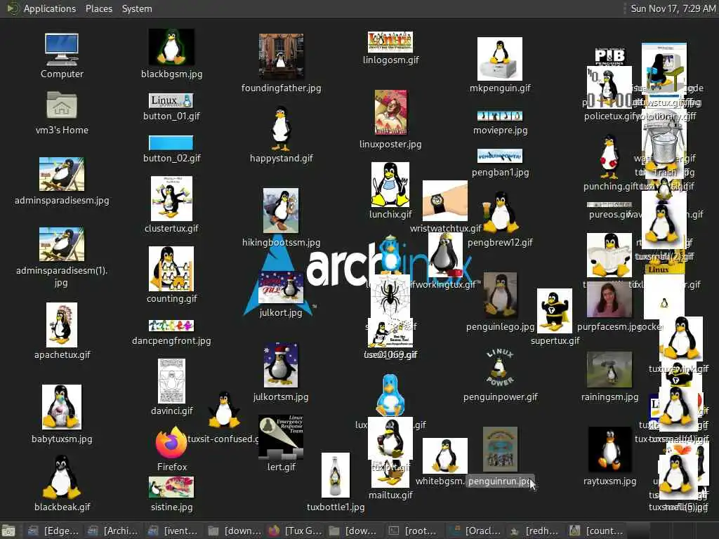719x539 pixels.
Task: Switch to the [count... taskbar window
Action: coord(596,531)
